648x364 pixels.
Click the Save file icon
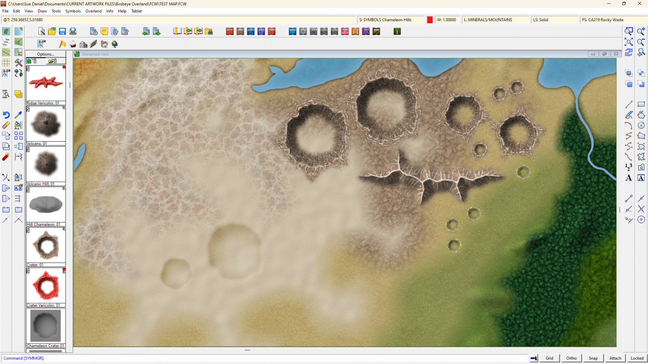click(62, 32)
